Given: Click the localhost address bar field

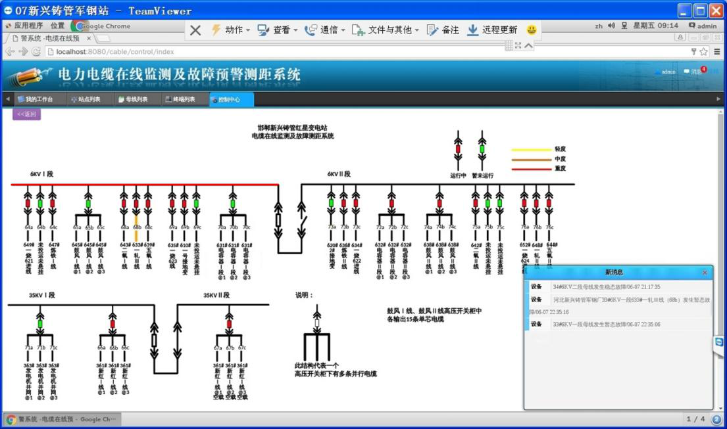Looking at the screenshot, I should pos(329,52).
